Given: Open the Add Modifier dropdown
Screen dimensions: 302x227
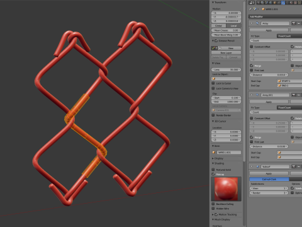Looking at the screenshot, I should [275, 16].
